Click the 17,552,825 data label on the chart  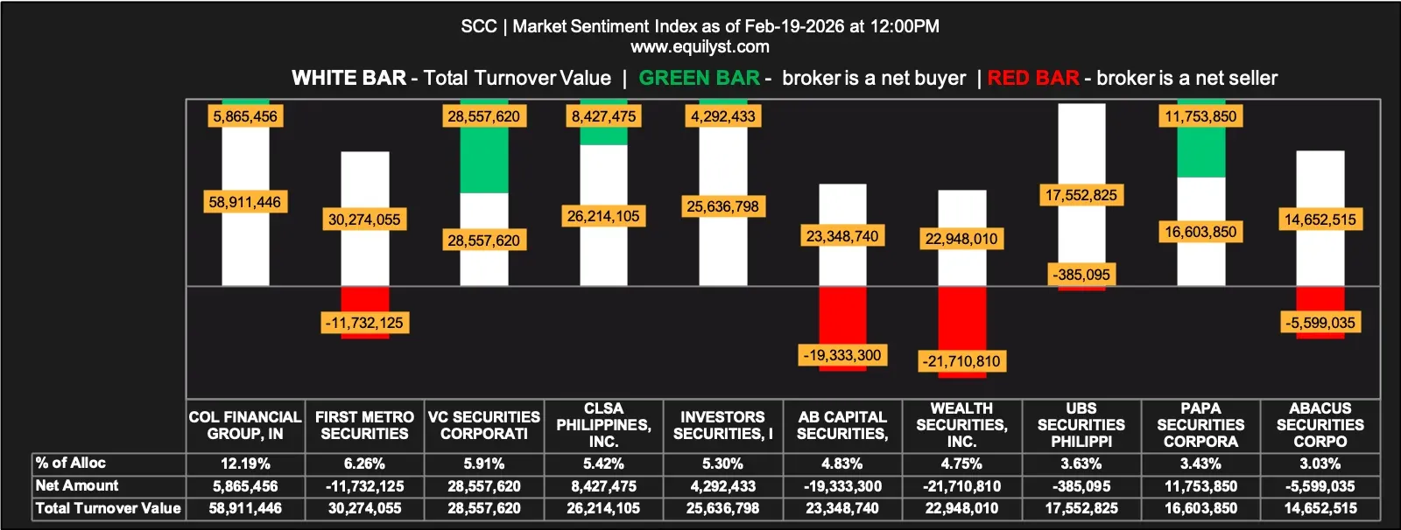click(1081, 195)
